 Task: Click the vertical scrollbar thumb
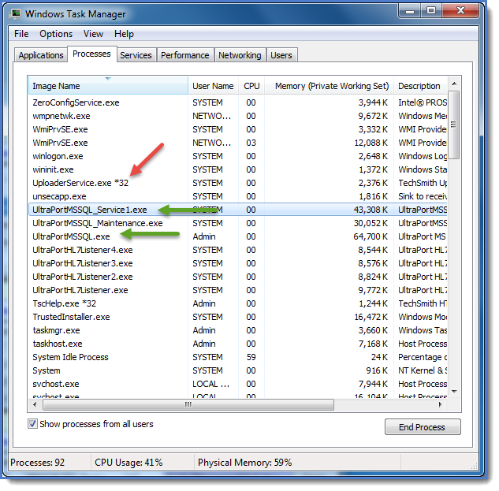pyautogui.click(x=454, y=125)
